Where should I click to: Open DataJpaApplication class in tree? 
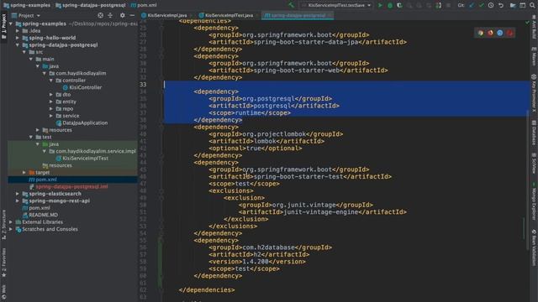85,123
